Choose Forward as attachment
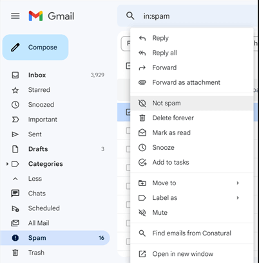 pyautogui.click(x=192, y=82)
